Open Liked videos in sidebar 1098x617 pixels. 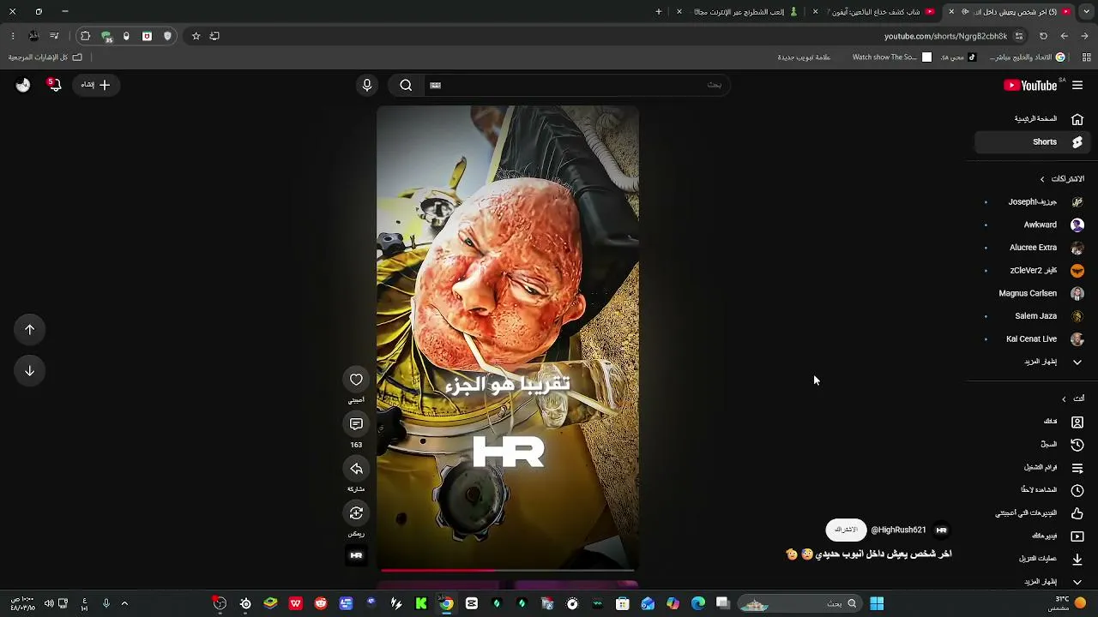[x=1034, y=513]
